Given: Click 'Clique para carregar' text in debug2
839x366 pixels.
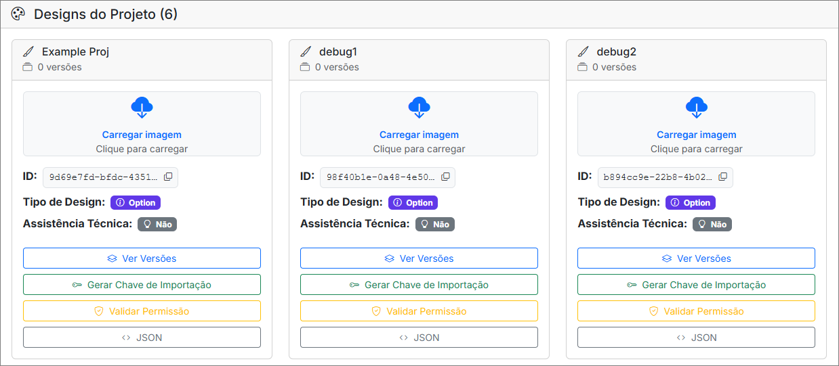Looking at the screenshot, I should click(697, 149).
